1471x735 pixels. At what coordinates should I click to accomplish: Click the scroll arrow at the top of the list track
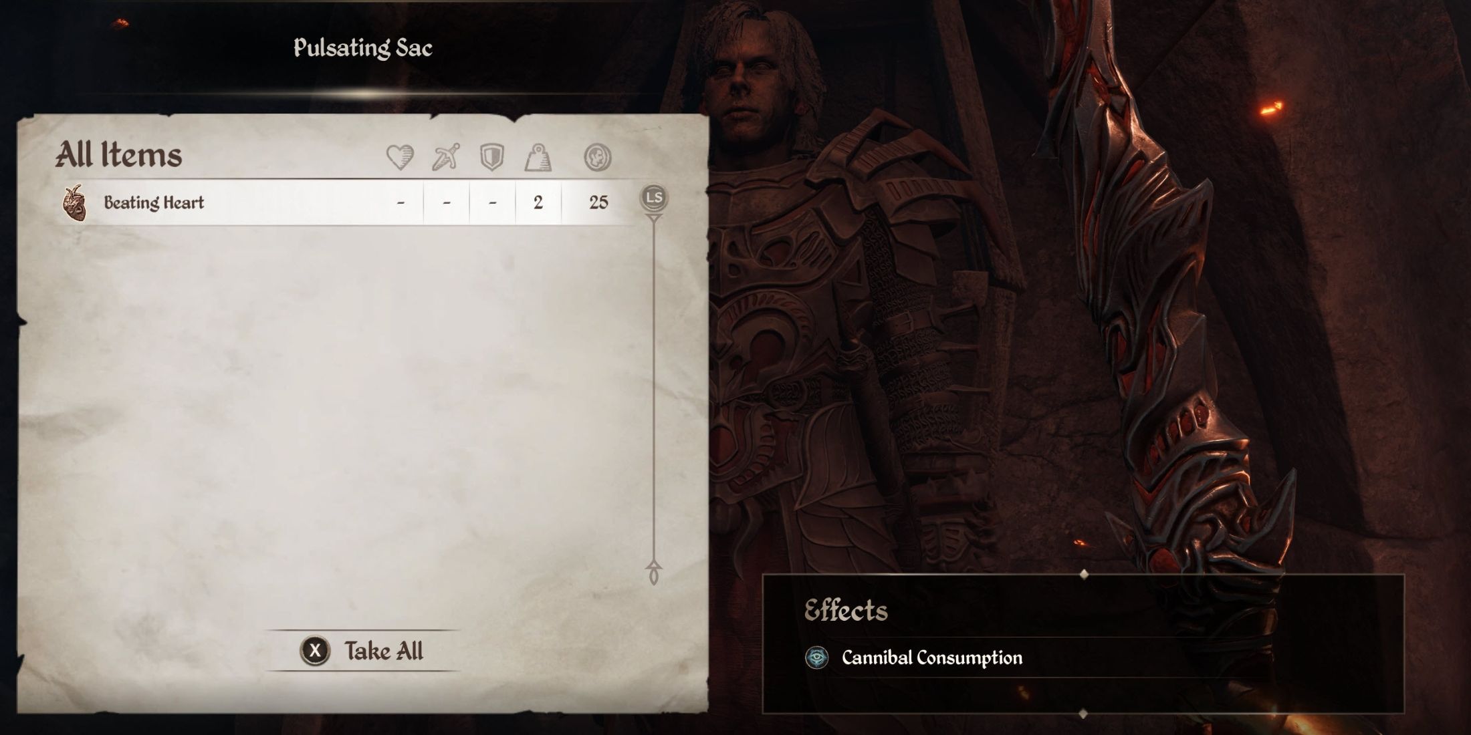[654, 218]
